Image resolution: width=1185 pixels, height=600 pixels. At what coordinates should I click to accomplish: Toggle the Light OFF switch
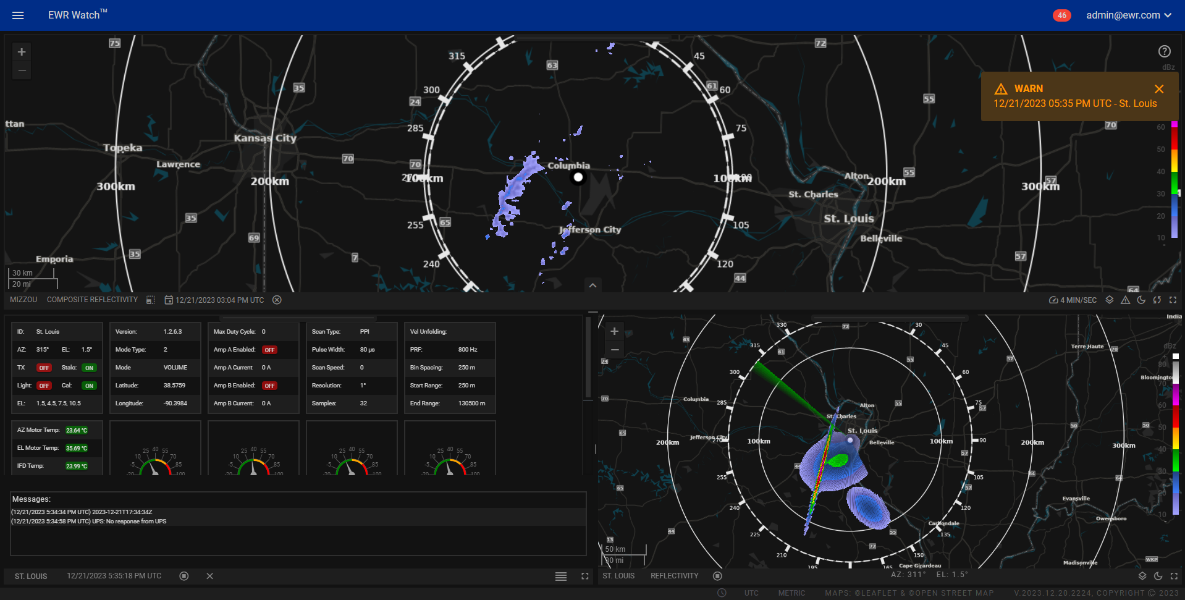[x=44, y=386]
